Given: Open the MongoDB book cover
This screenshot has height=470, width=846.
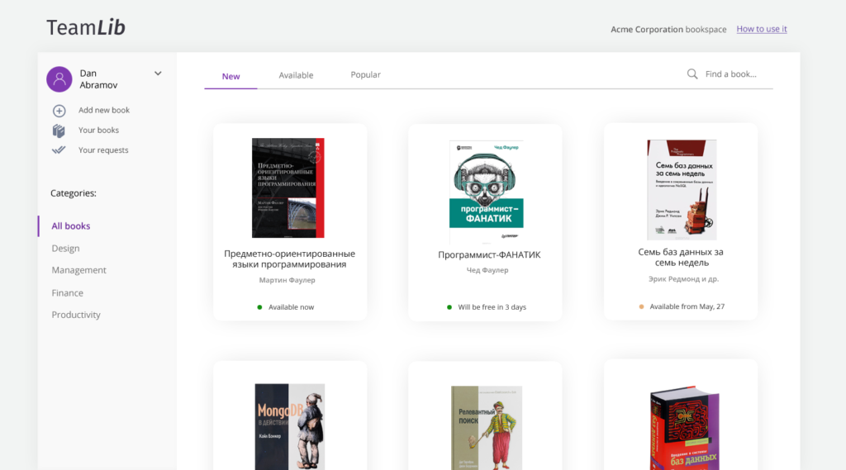Looking at the screenshot, I should (x=290, y=427).
